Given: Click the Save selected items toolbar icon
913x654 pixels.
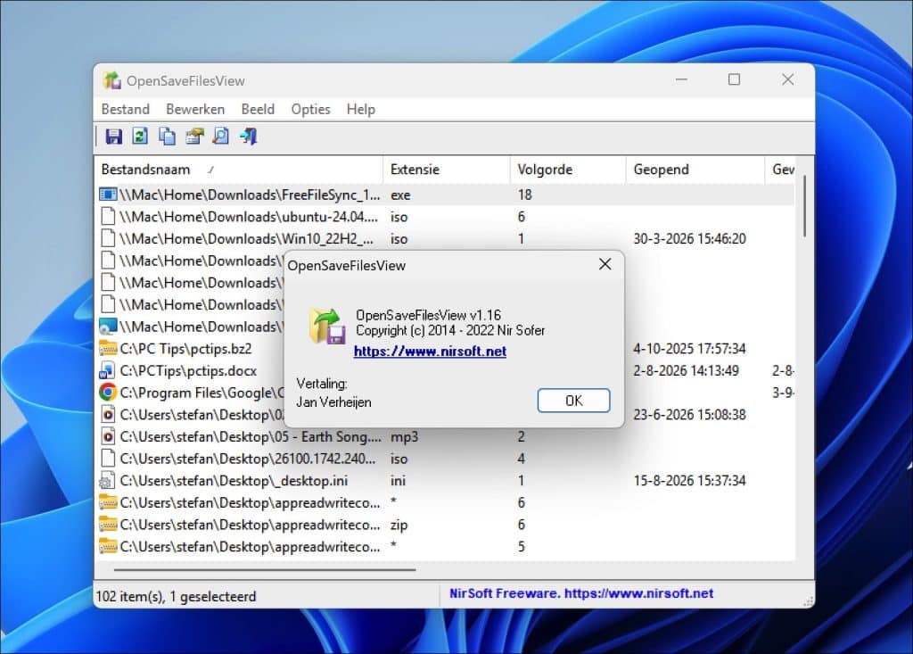Looking at the screenshot, I should pyautogui.click(x=113, y=137).
